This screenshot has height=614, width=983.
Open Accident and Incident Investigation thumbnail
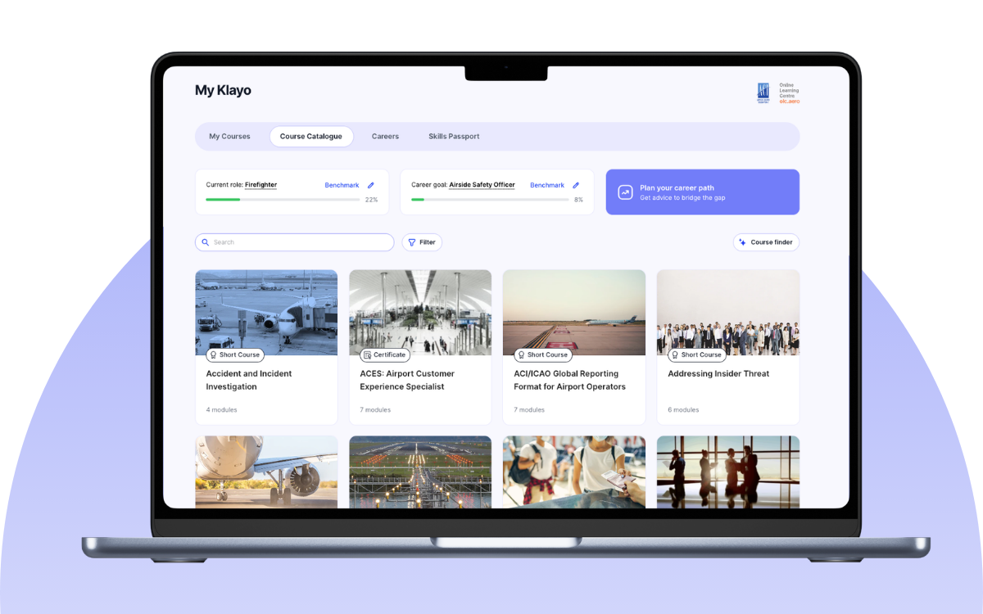(266, 313)
